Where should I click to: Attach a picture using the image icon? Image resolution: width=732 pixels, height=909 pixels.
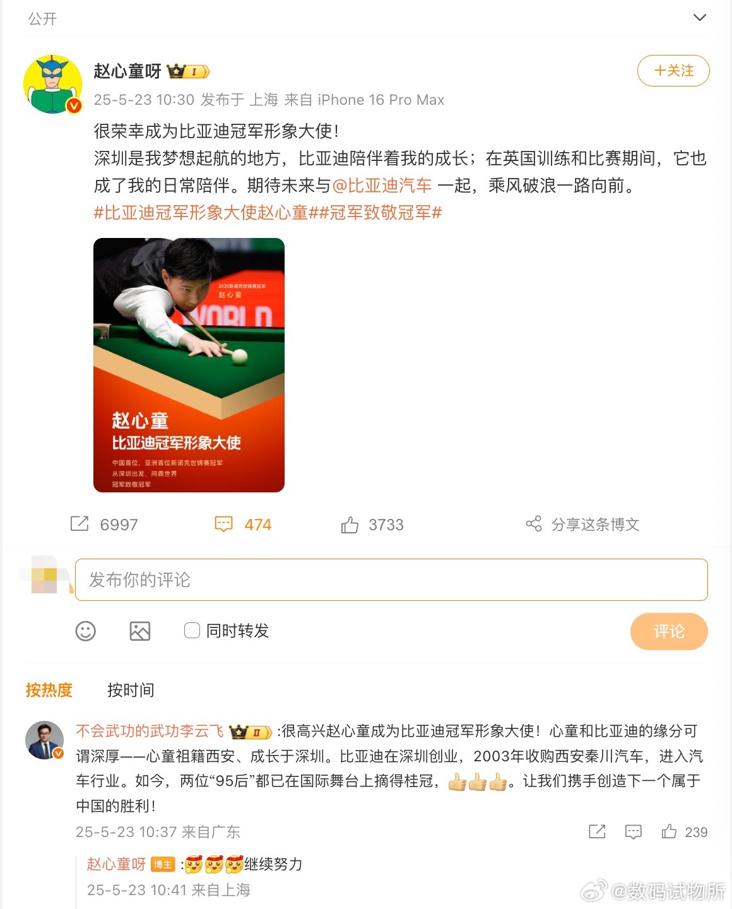tap(140, 631)
